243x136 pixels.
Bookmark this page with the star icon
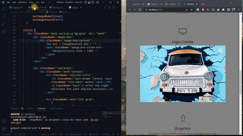click(x=192, y=9)
